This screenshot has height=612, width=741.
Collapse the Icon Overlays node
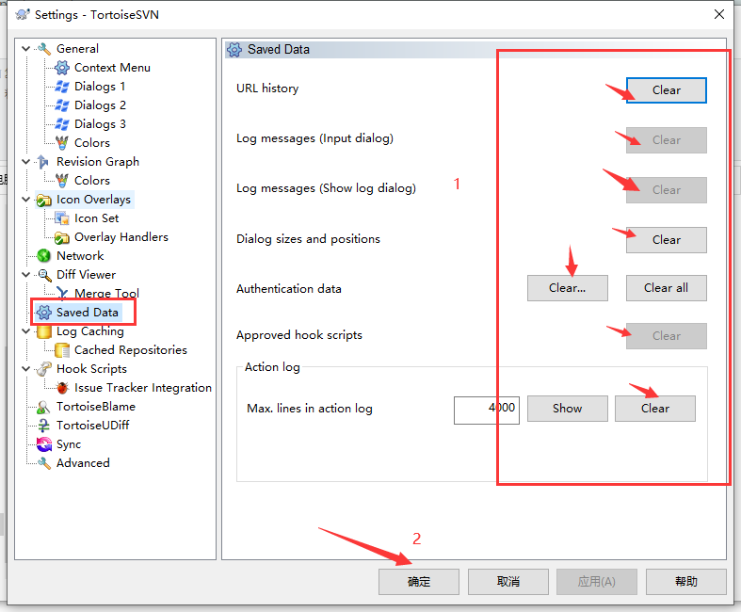coord(26,200)
